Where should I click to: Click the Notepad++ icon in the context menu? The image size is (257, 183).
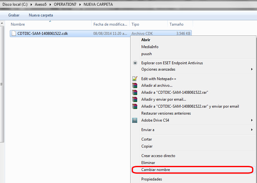pyautogui.click(x=135, y=79)
